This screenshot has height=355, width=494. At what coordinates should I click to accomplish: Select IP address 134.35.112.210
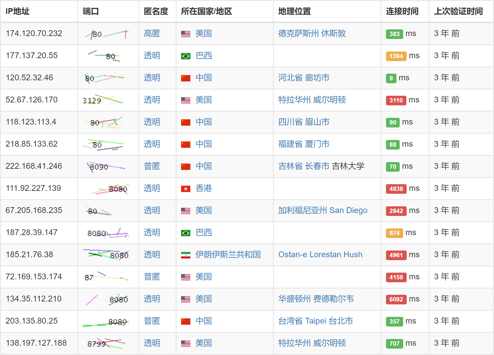33,299
